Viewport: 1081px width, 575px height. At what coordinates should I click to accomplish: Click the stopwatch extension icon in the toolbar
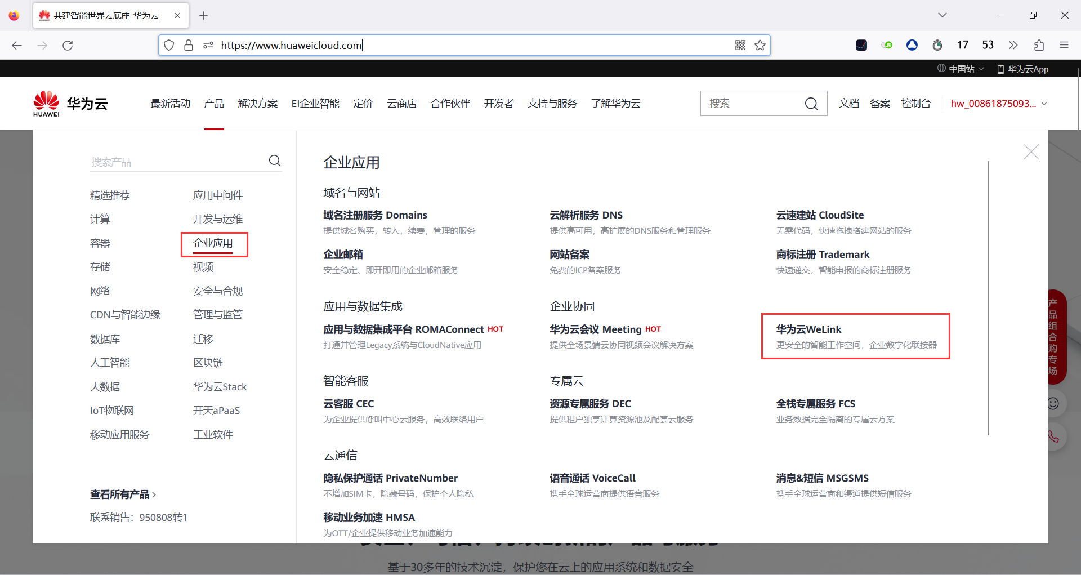point(937,45)
